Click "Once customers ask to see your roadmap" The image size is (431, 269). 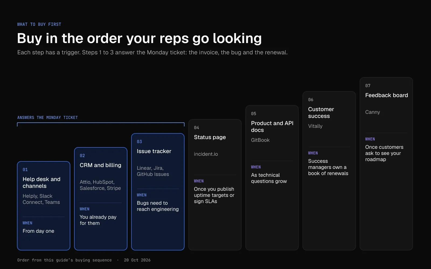tap(384, 153)
